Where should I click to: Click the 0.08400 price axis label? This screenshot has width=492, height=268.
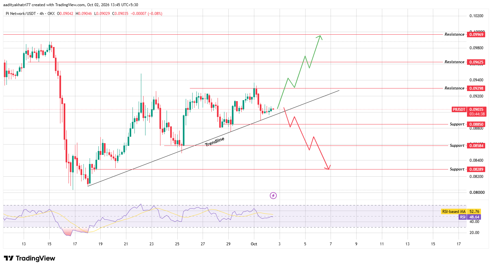pos(476,160)
